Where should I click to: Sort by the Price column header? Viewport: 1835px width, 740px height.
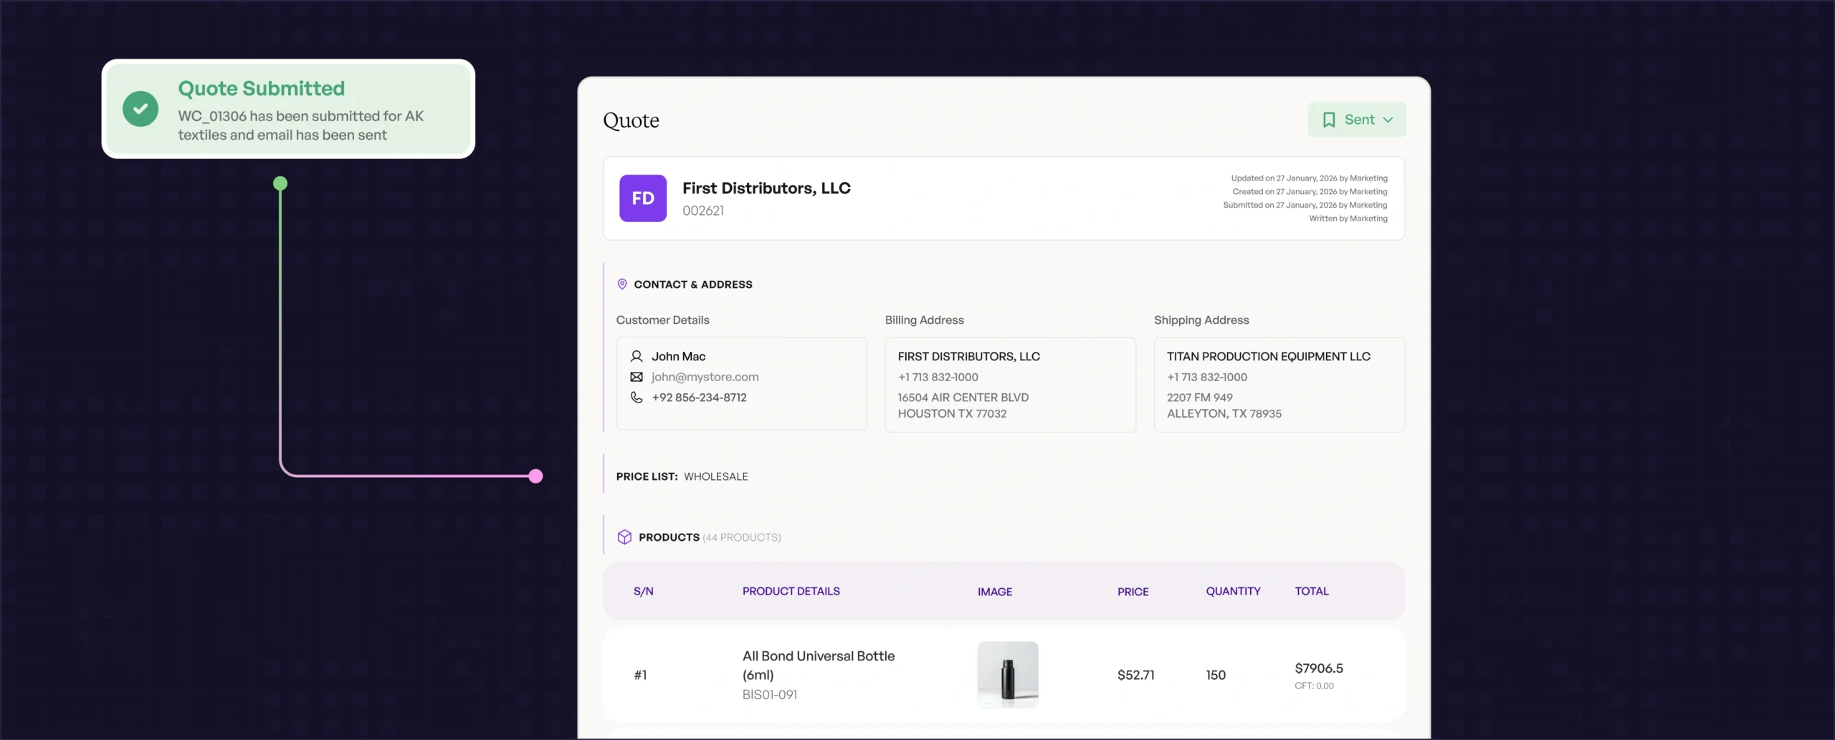[1133, 592]
